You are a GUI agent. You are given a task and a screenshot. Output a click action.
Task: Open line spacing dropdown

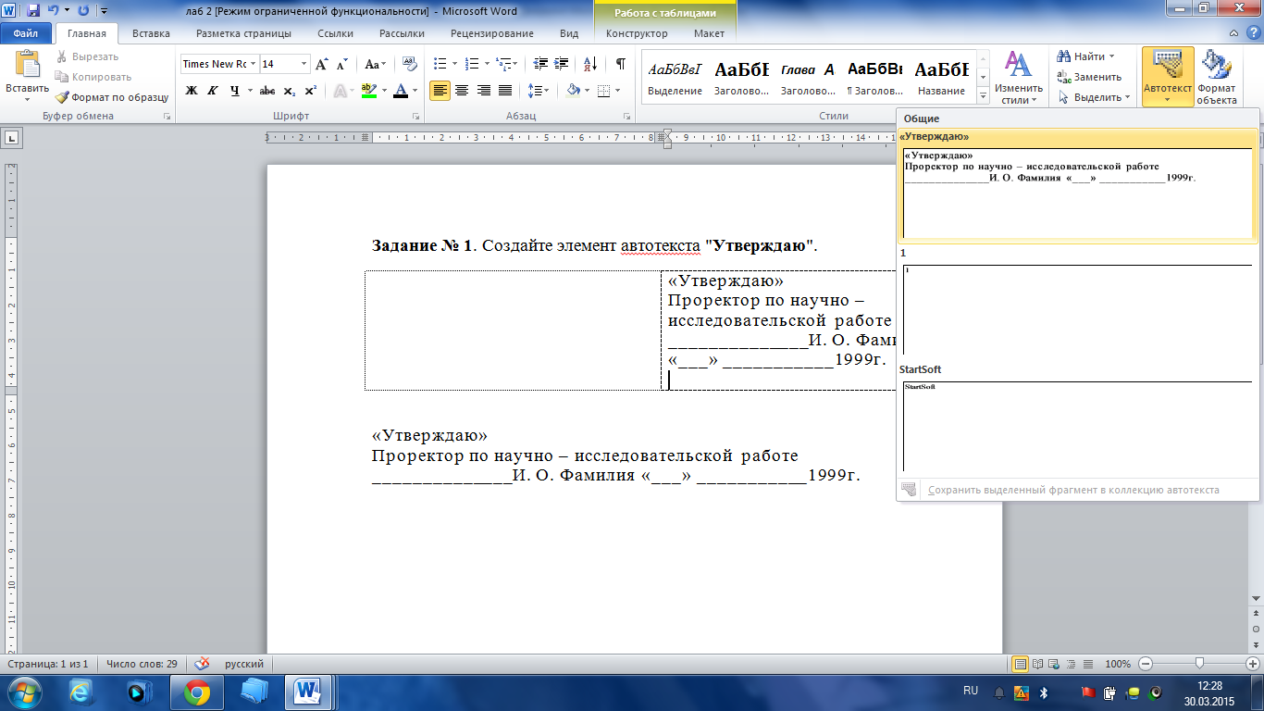point(539,91)
